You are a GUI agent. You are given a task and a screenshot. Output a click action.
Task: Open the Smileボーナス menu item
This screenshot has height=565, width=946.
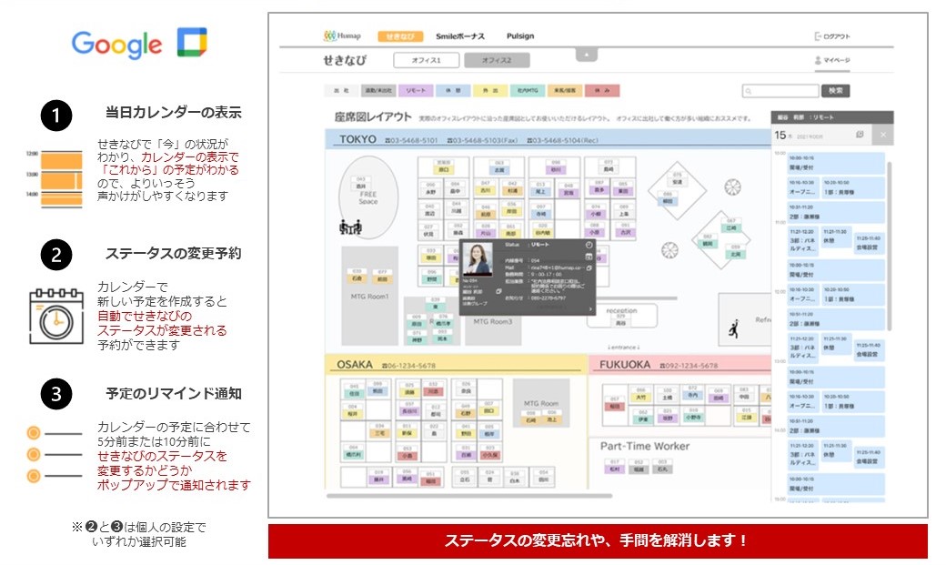click(460, 36)
